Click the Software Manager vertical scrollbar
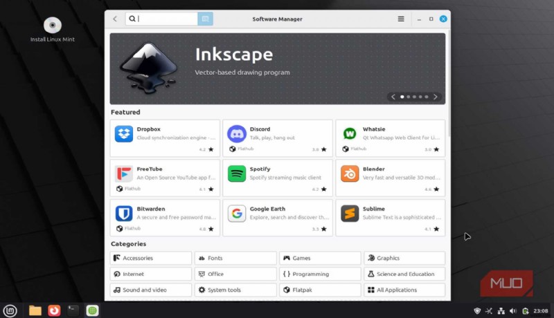Viewport: 554px width, 318px height. point(449,84)
